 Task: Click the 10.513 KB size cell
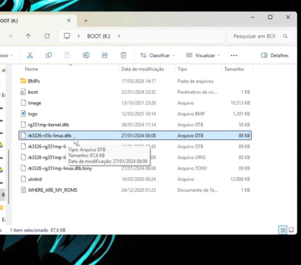pyautogui.click(x=240, y=103)
